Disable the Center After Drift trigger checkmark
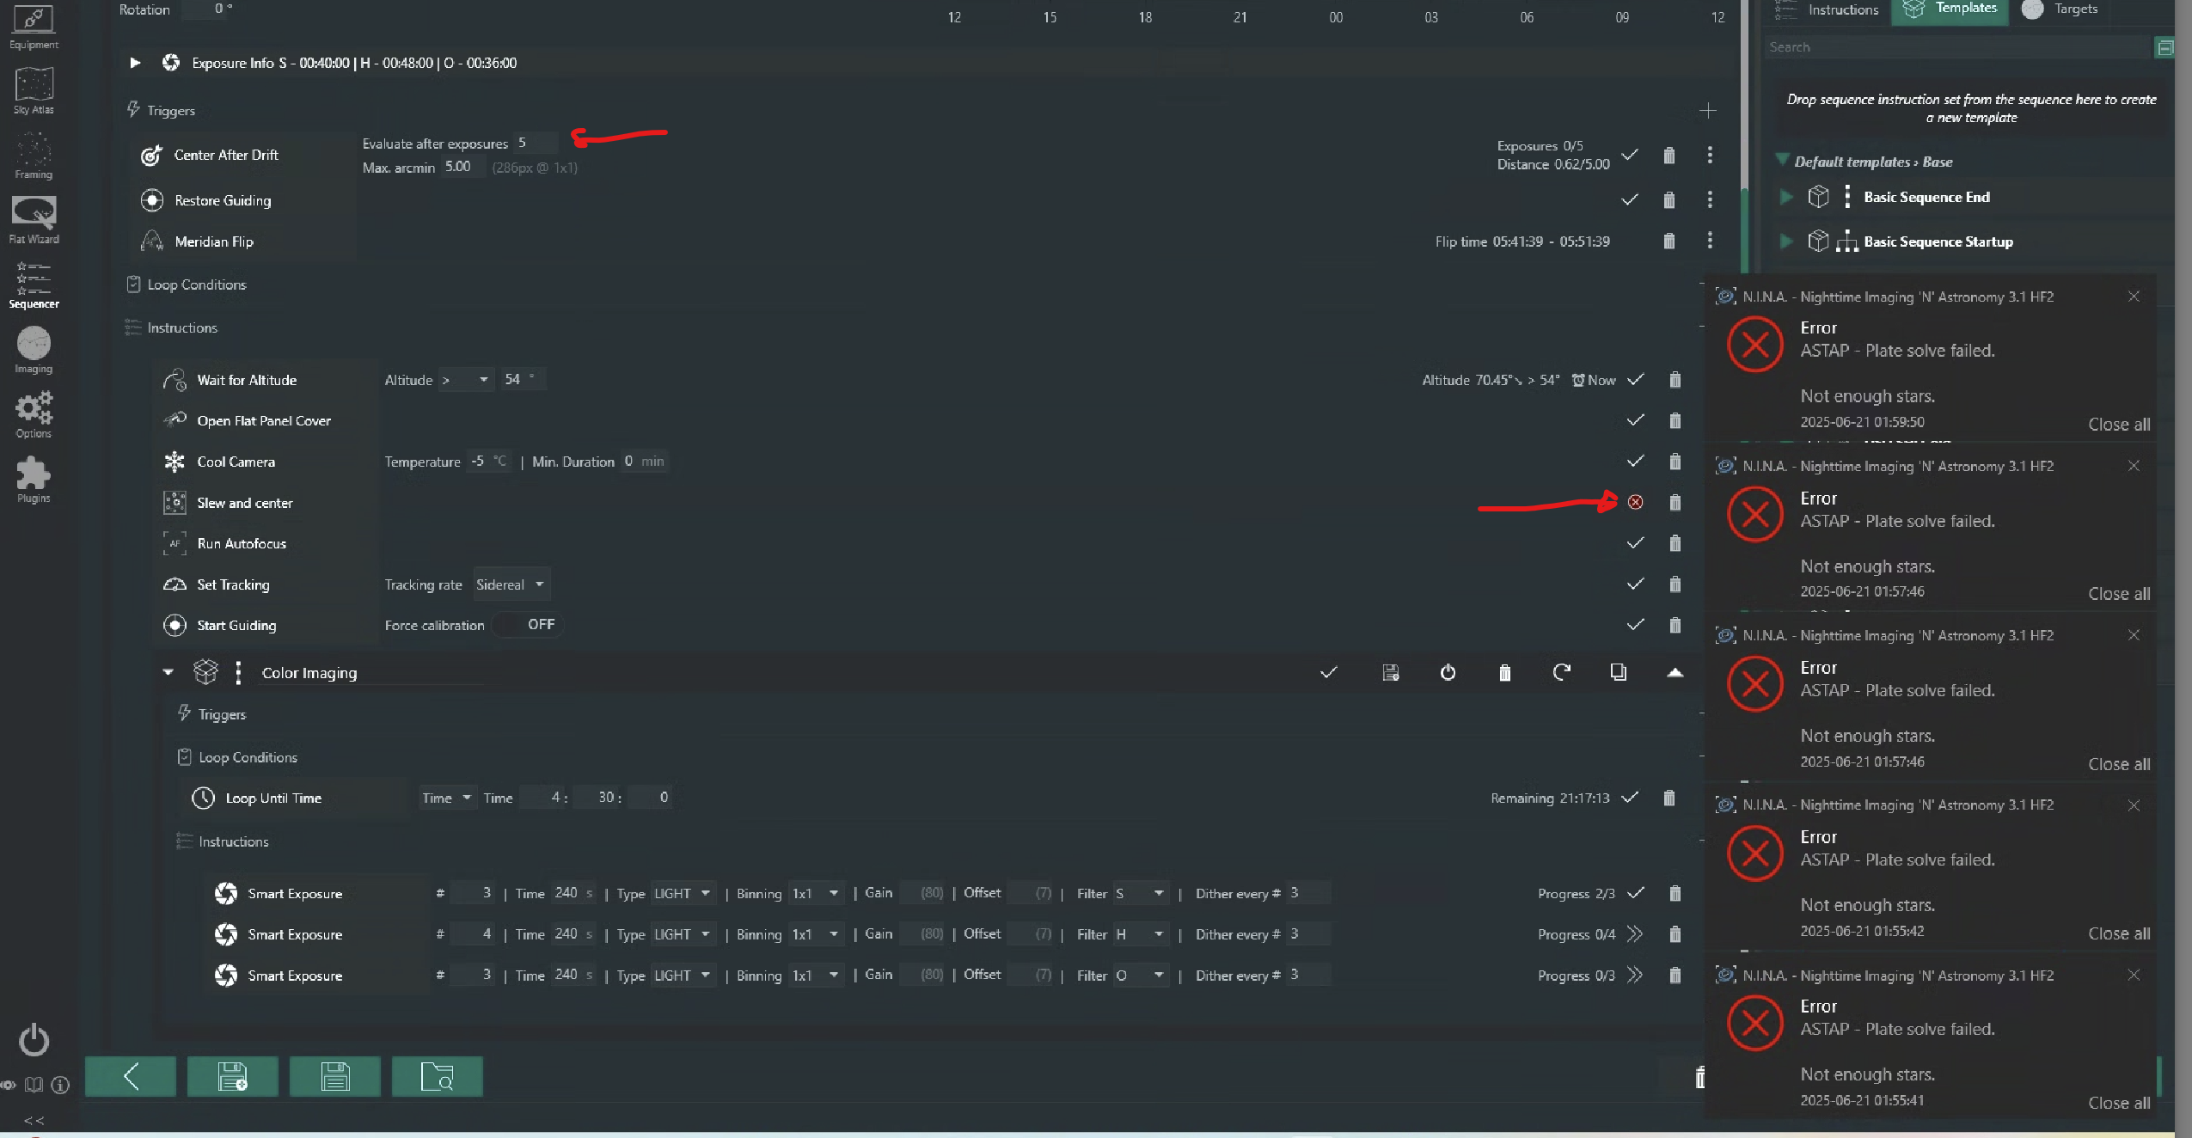This screenshot has width=2192, height=1138. pos(1629,155)
